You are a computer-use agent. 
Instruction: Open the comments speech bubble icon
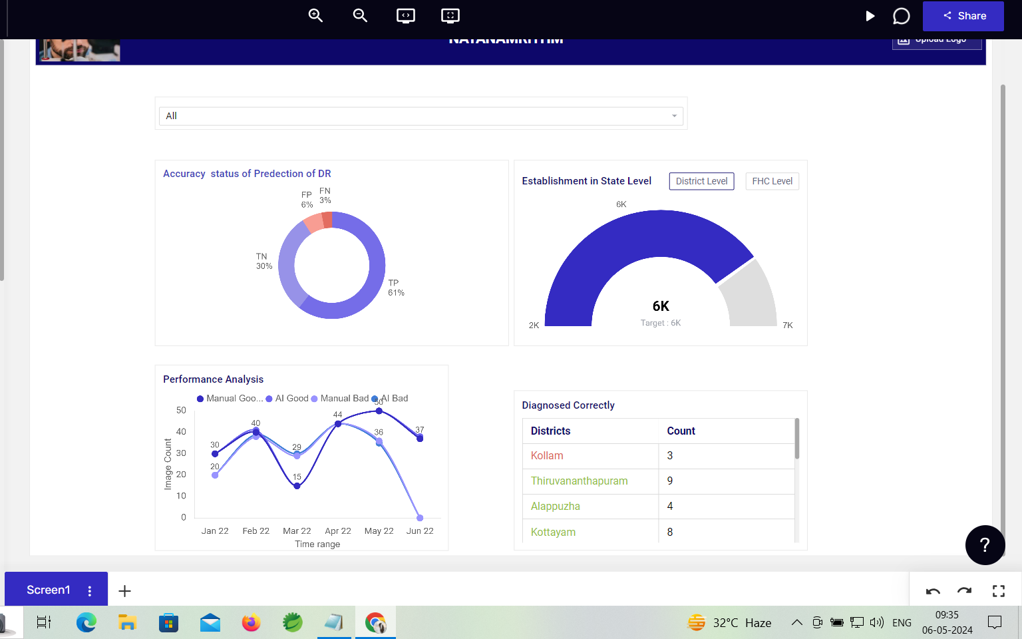click(901, 16)
